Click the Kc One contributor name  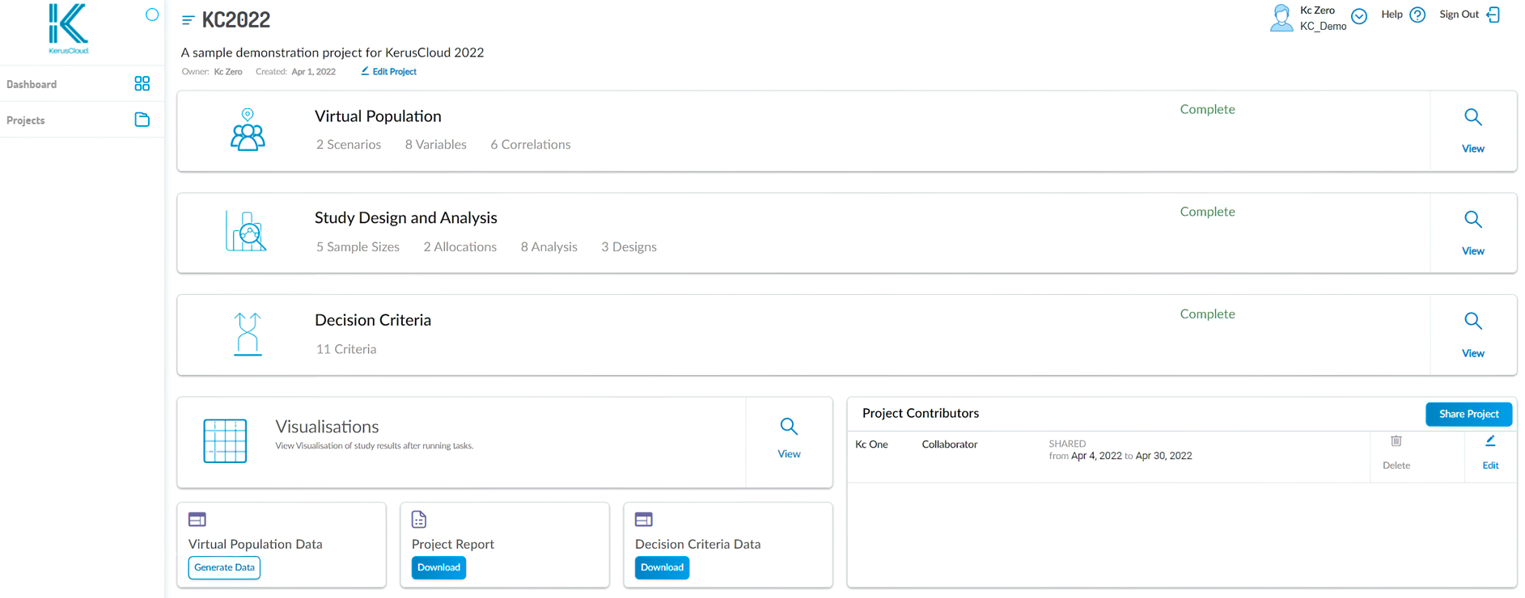point(871,444)
